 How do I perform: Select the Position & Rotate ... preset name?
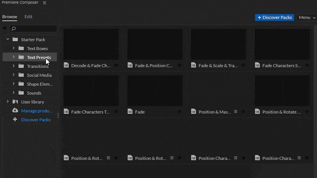point(281,112)
